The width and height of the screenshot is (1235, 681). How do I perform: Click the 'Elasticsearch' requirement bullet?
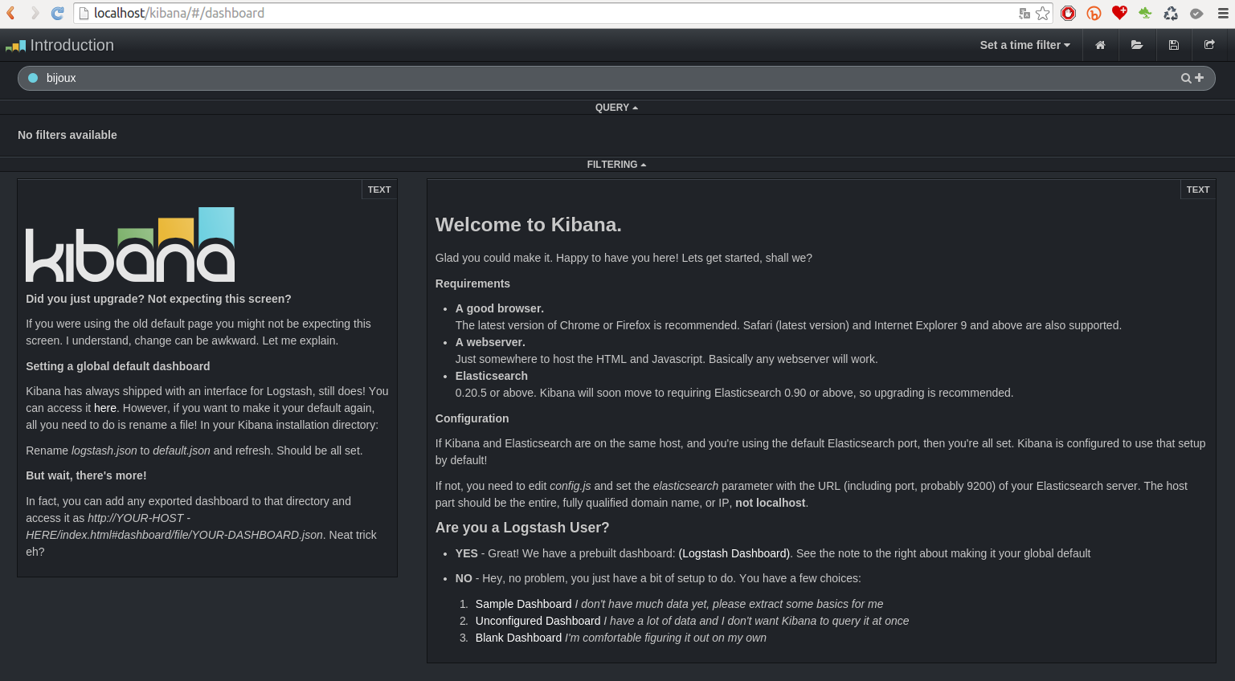click(x=492, y=376)
